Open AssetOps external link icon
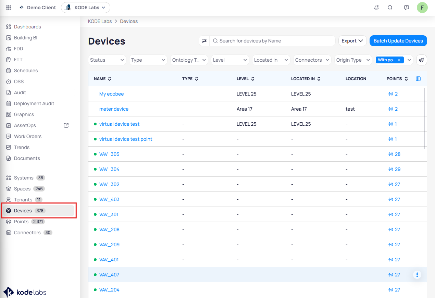The image size is (435, 298). [66, 125]
